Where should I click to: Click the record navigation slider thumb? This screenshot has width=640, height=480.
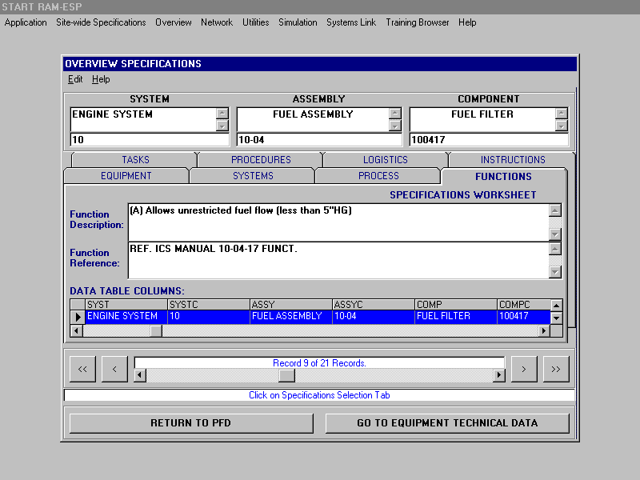point(286,375)
